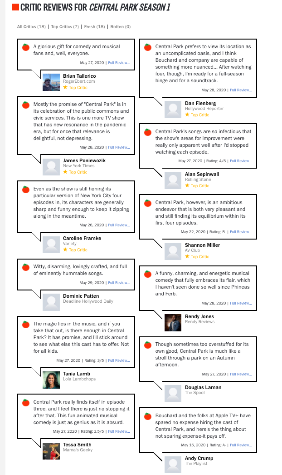The image size is (282, 475).
Task: Switch to Top Critics (7) filter
Action: pos(65,27)
